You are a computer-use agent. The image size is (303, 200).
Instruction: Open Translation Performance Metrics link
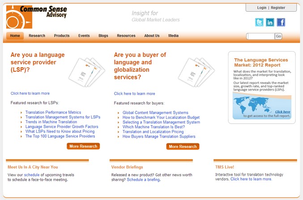pos(53,113)
